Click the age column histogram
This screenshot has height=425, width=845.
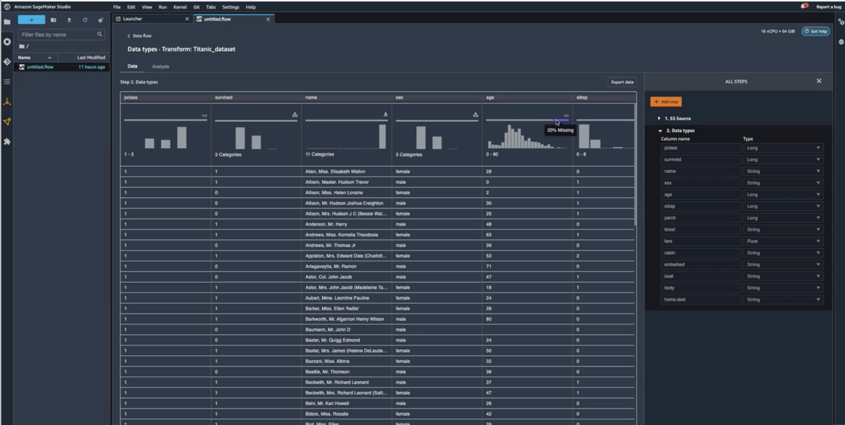pyautogui.click(x=527, y=136)
